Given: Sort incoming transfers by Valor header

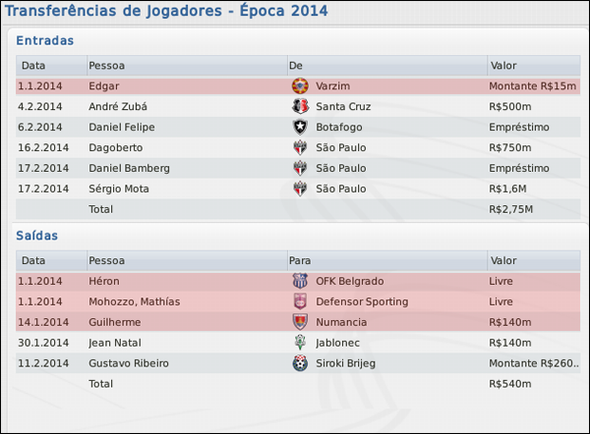Looking at the screenshot, I should pos(502,65).
